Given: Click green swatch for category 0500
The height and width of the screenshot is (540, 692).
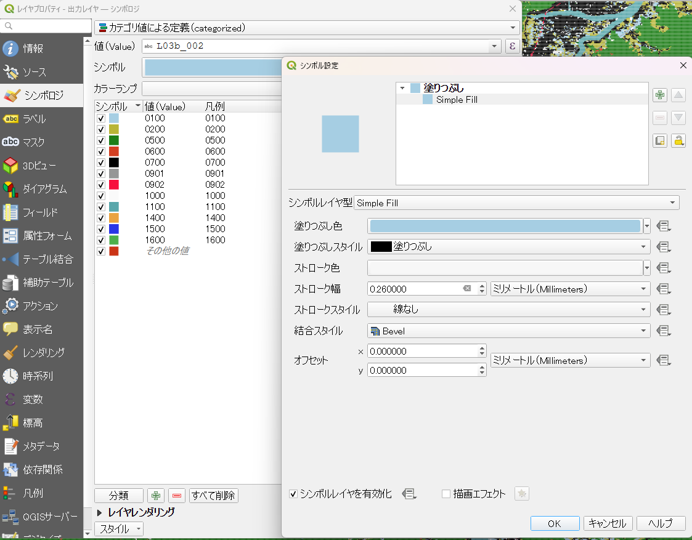Looking at the screenshot, I should pos(114,140).
